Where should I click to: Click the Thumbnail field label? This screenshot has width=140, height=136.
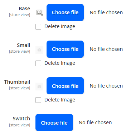tap(17, 82)
